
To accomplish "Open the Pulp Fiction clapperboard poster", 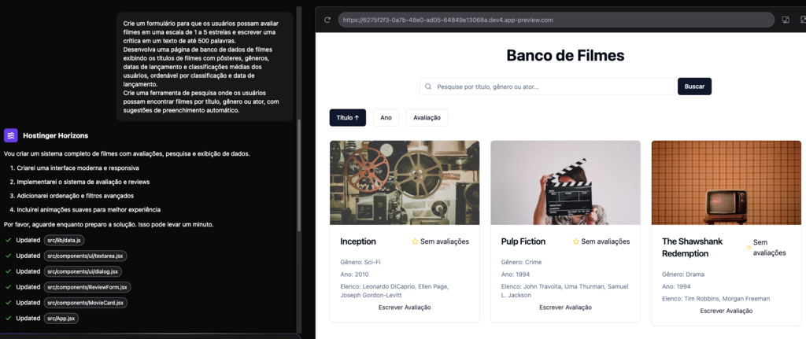I will click(x=565, y=182).
